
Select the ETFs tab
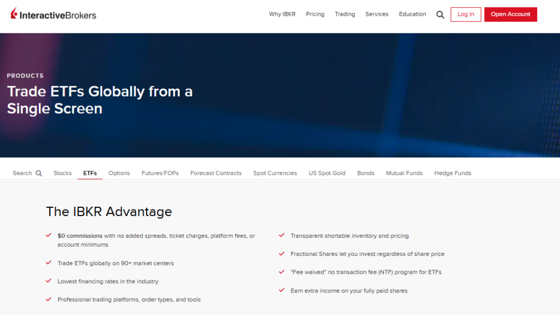tap(90, 173)
